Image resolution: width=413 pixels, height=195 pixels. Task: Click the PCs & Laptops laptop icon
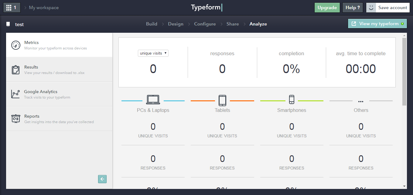point(153,100)
